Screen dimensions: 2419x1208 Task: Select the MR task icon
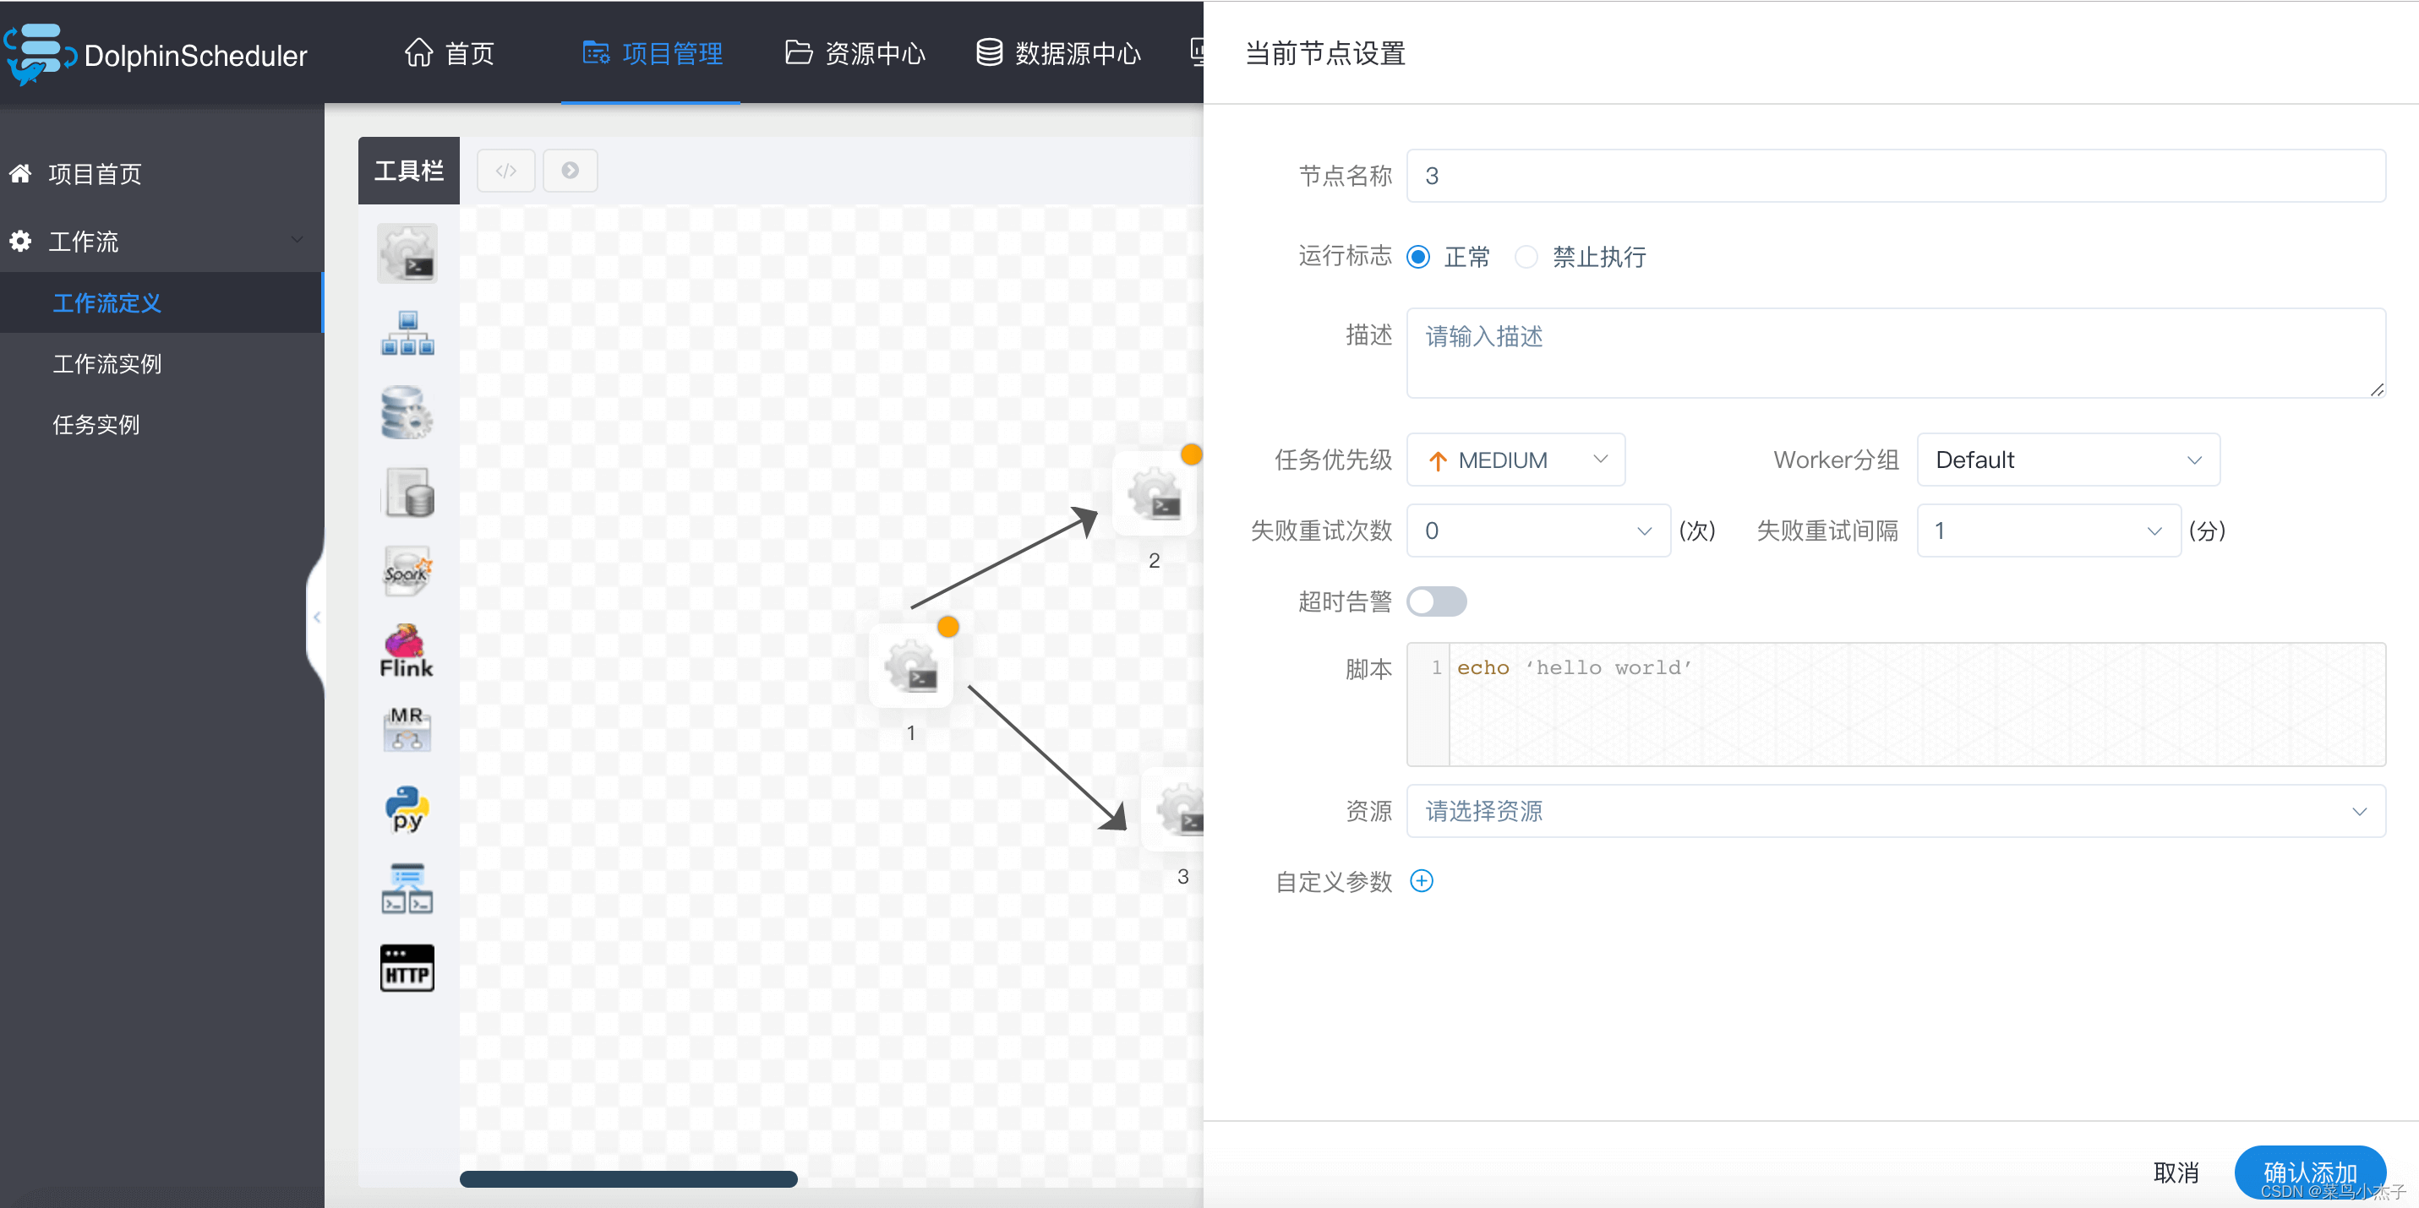pyautogui.click(x=407, y=728)
